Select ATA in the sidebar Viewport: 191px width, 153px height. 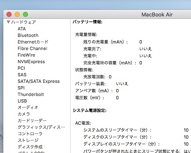tap(22, 29)
